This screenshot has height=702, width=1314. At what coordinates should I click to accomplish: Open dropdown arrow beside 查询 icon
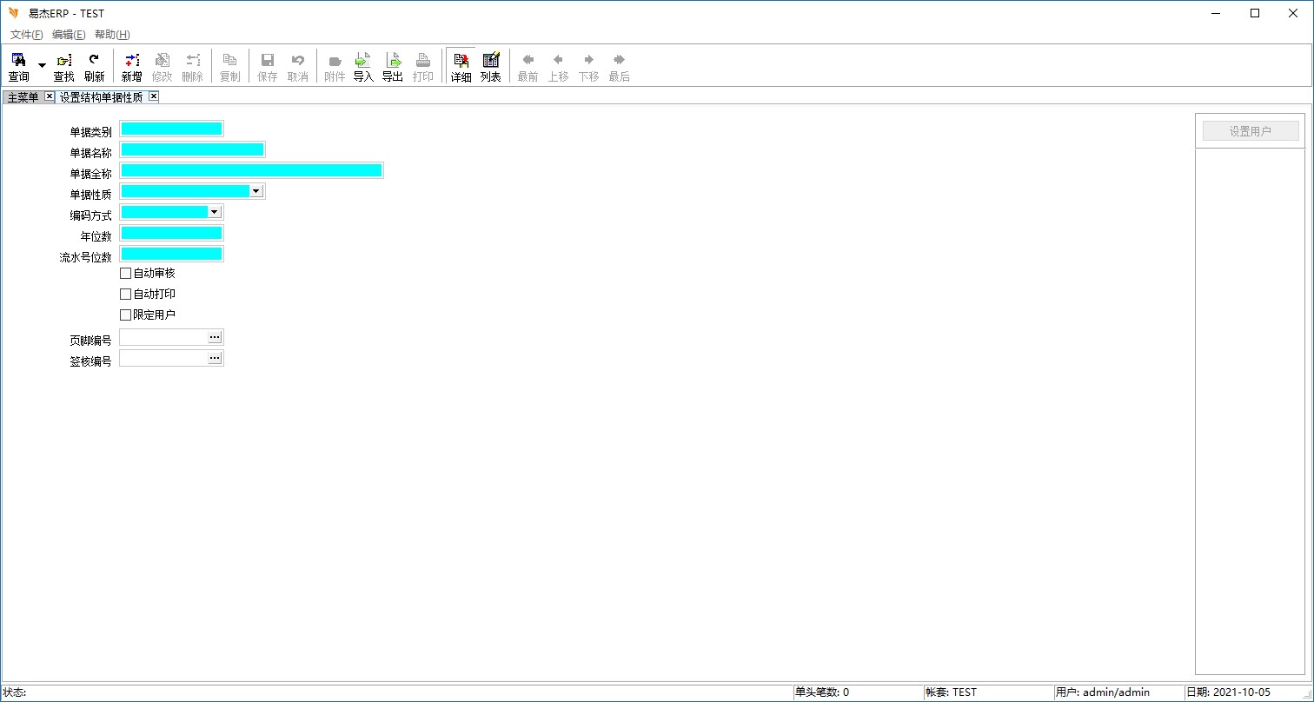42,66
